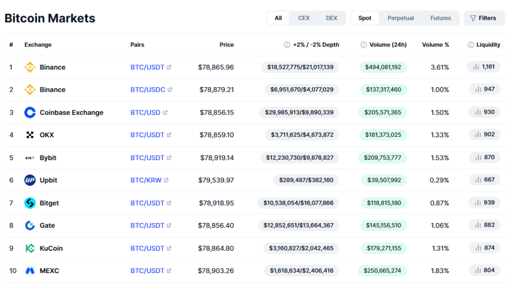This screenshot has width=507, height=285.
Task: Click price $78,865.96
Action: click(x=216, y=67)
